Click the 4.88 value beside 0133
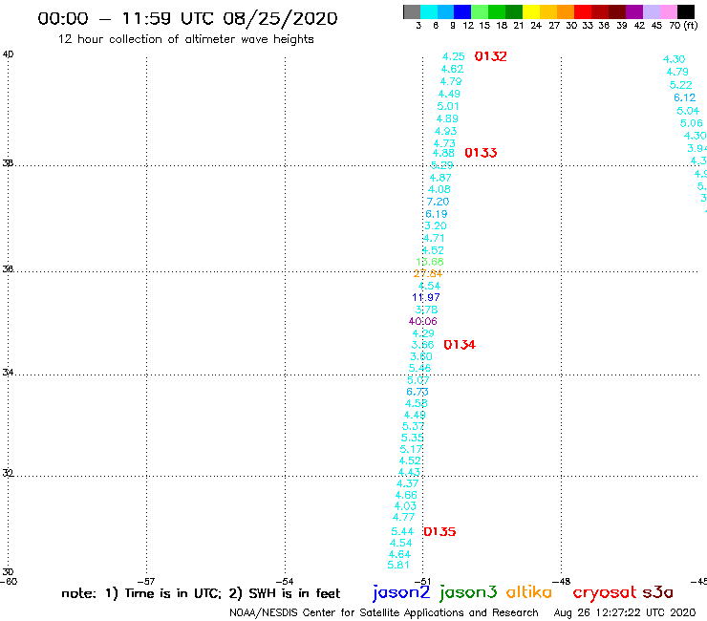Screen dimensions: 707x621 coord(443,153)
